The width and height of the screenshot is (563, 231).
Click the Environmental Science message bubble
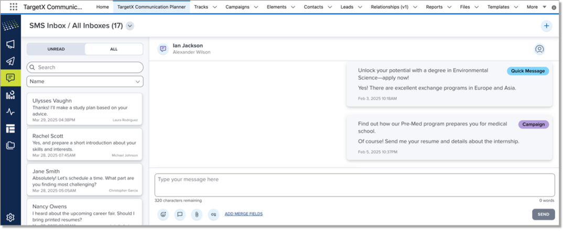pyautogui.click(x=449, y=85)
